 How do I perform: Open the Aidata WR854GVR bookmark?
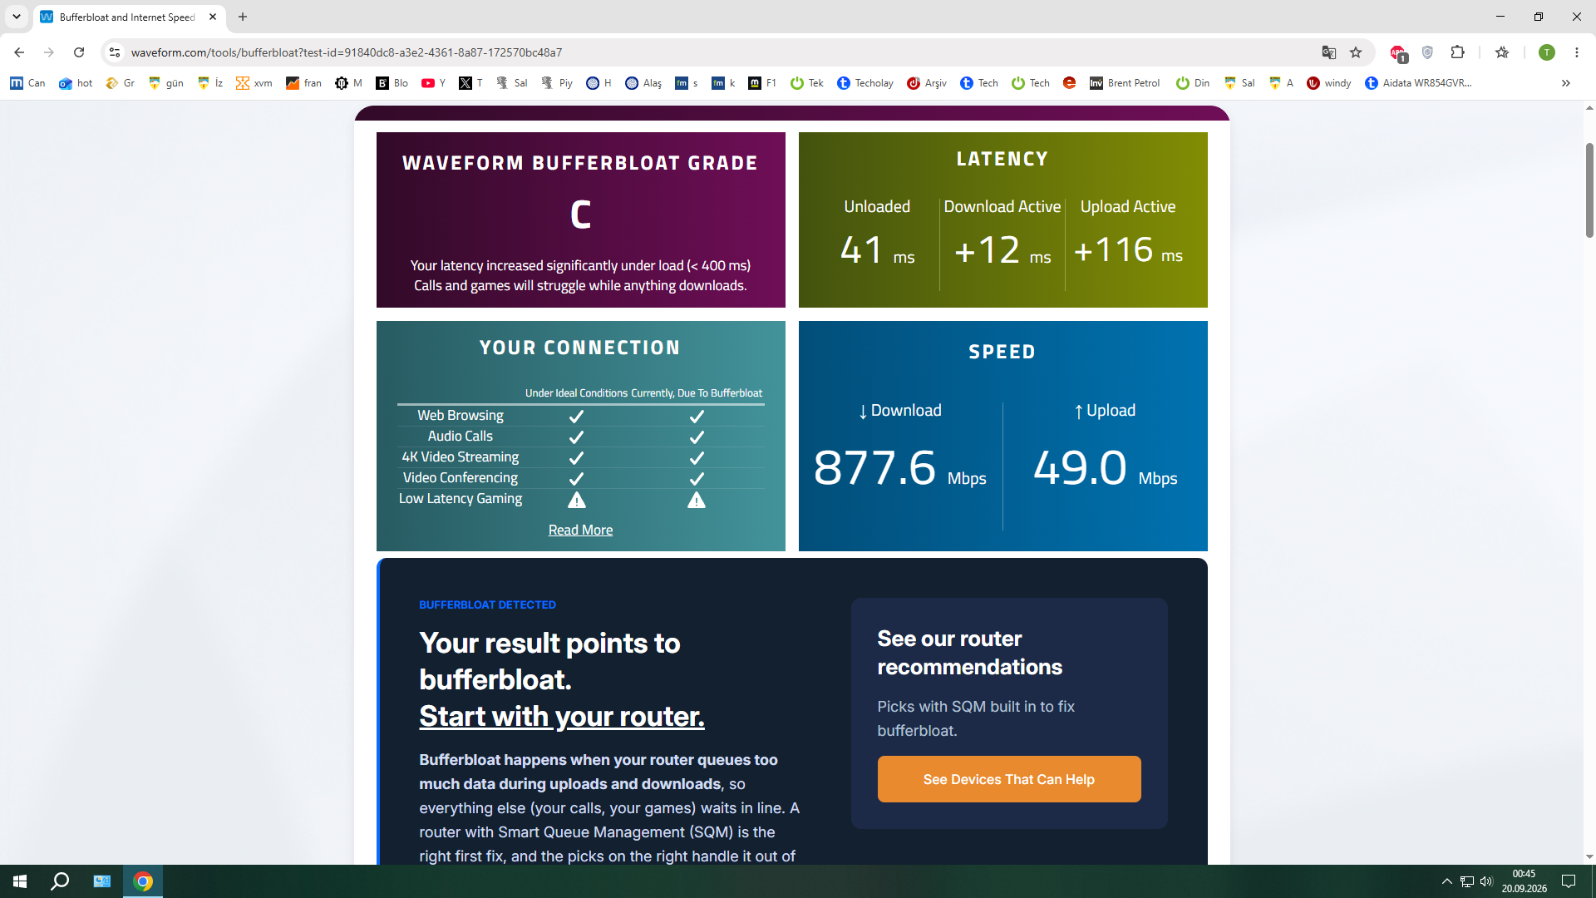pyautogui.click(x=1418, y=83)
